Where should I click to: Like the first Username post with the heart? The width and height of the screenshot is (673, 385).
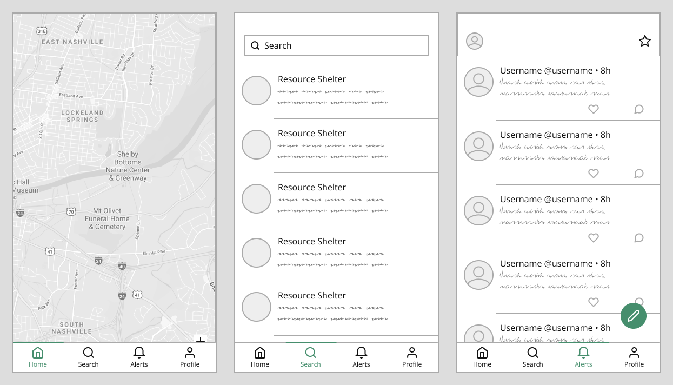pos(593,109)
